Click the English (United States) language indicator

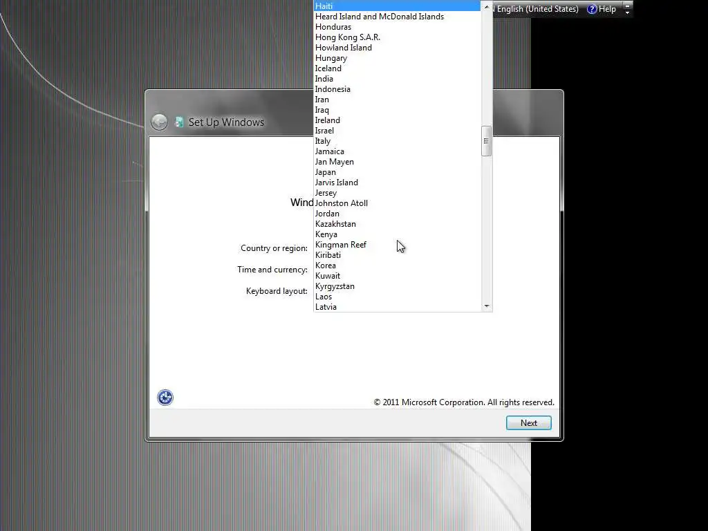[537, 9]
